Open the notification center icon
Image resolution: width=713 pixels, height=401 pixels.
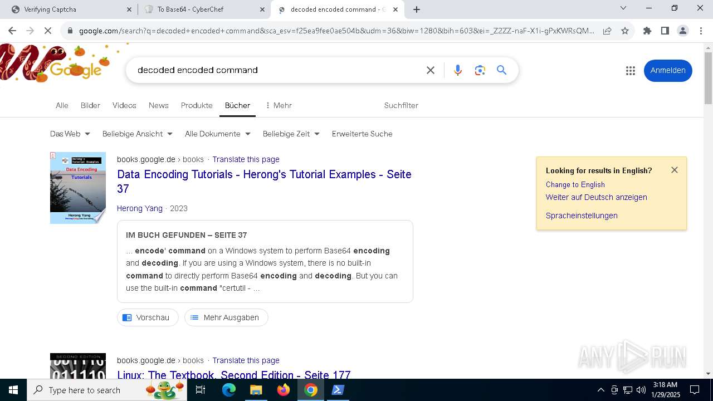[x=695, y=390]
